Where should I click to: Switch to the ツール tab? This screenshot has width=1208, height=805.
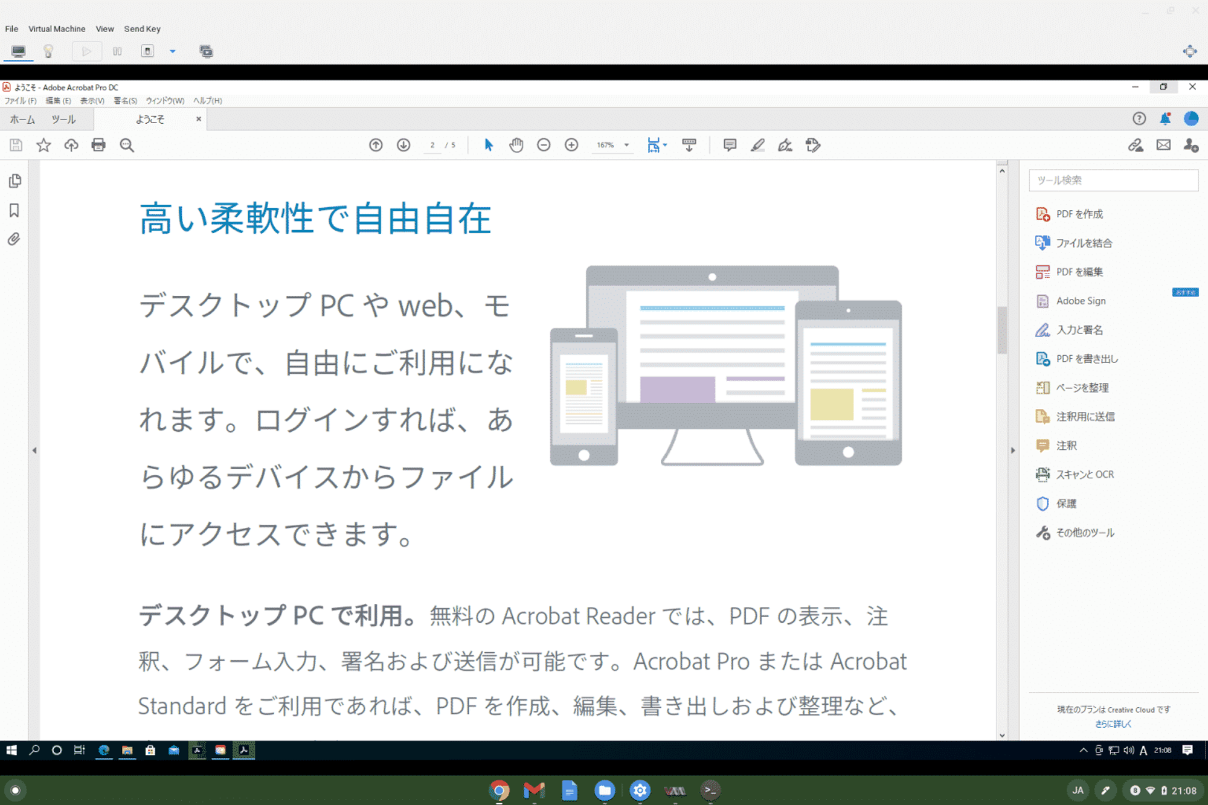pos(63,120)
